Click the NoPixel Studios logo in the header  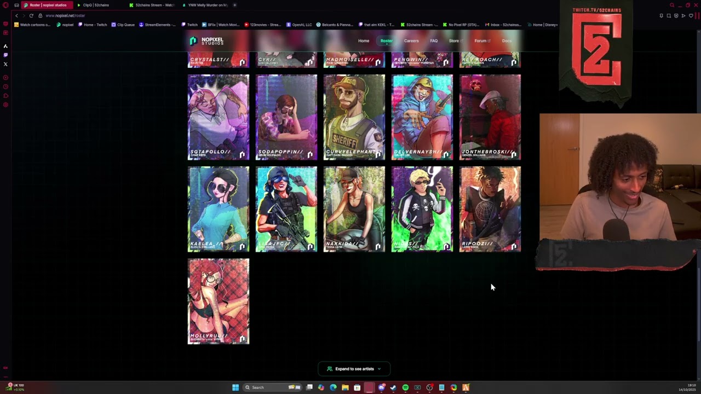point(206,41)
